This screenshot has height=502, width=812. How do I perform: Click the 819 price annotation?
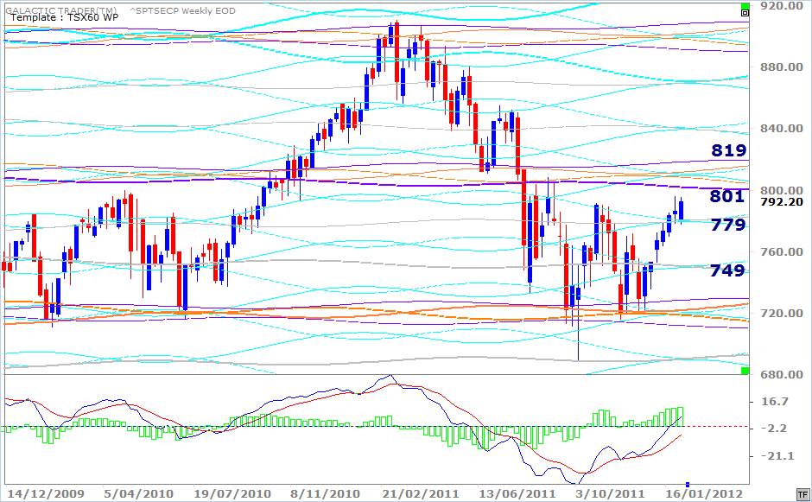tap(728, 150)
